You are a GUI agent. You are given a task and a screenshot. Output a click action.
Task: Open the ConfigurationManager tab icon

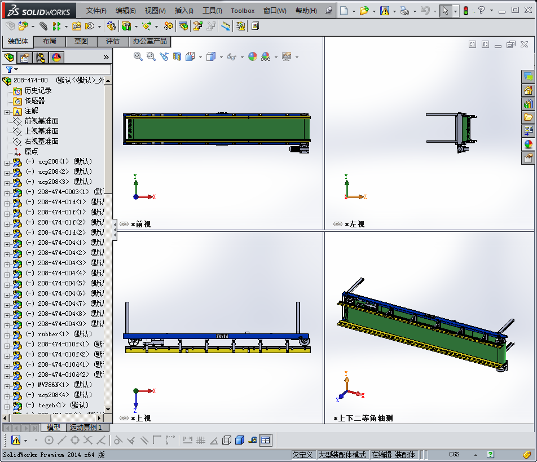pyautogui.click(x=41, y=58)
